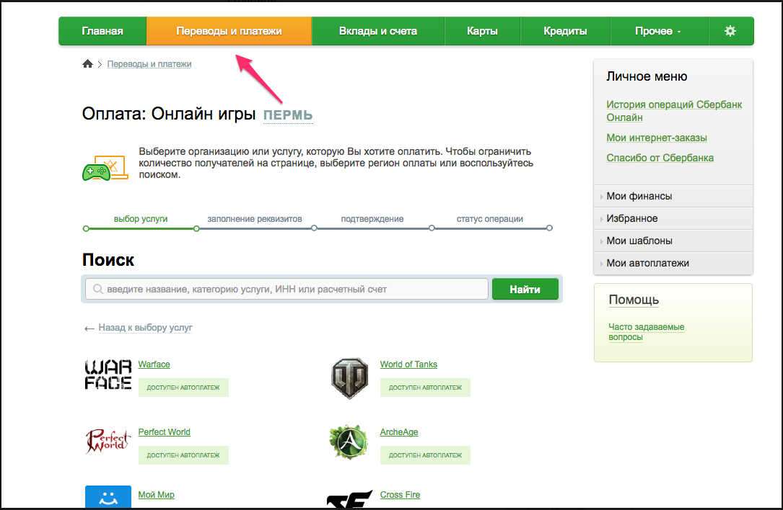Click автоплатеж badge under Perfect World
The image size is (783, 510).
(x=183, y=455)
